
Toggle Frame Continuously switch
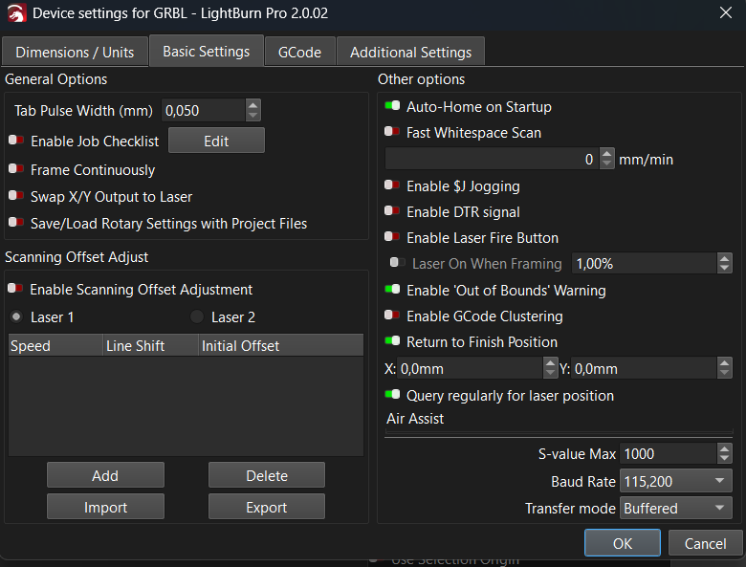point(15,168)
